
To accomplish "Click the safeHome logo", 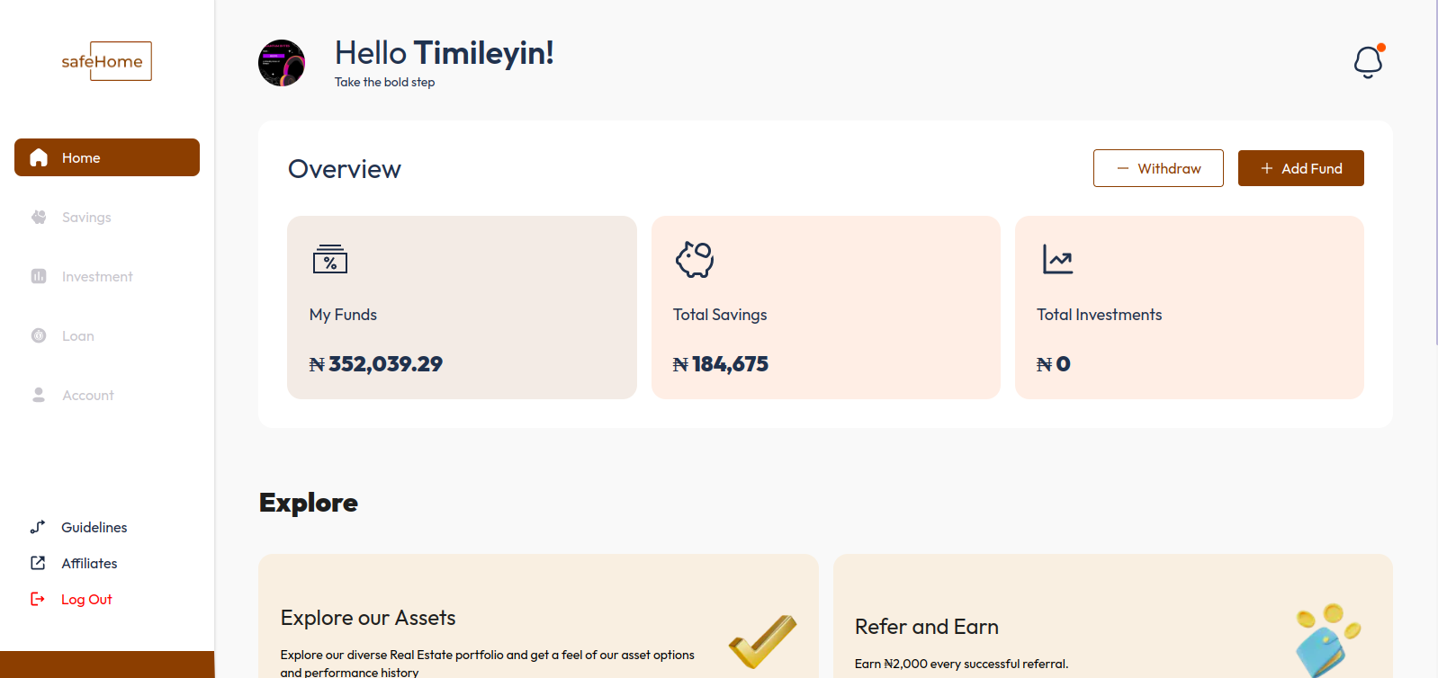I will point(106,61).
